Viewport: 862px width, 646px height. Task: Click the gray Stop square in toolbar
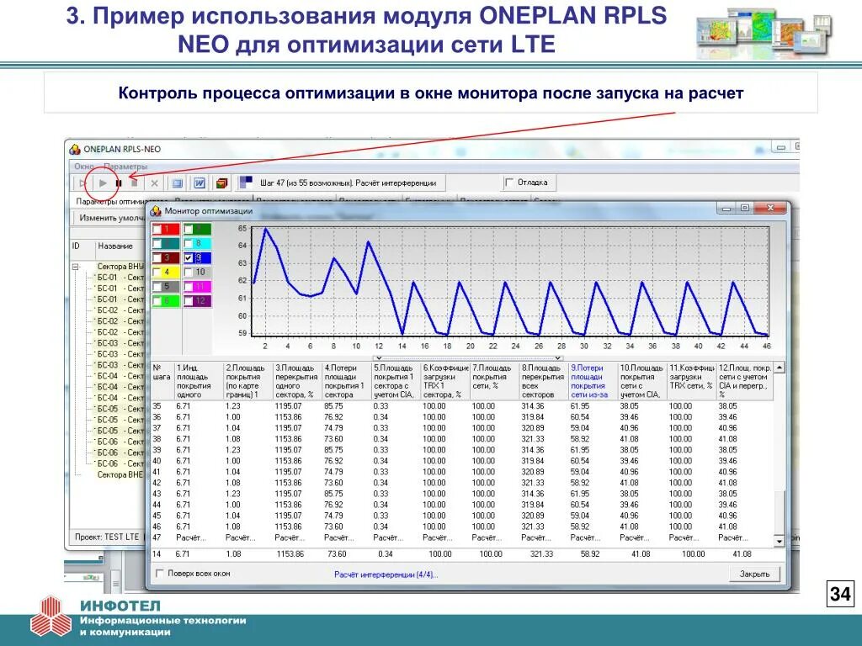[x=134, y=183]
